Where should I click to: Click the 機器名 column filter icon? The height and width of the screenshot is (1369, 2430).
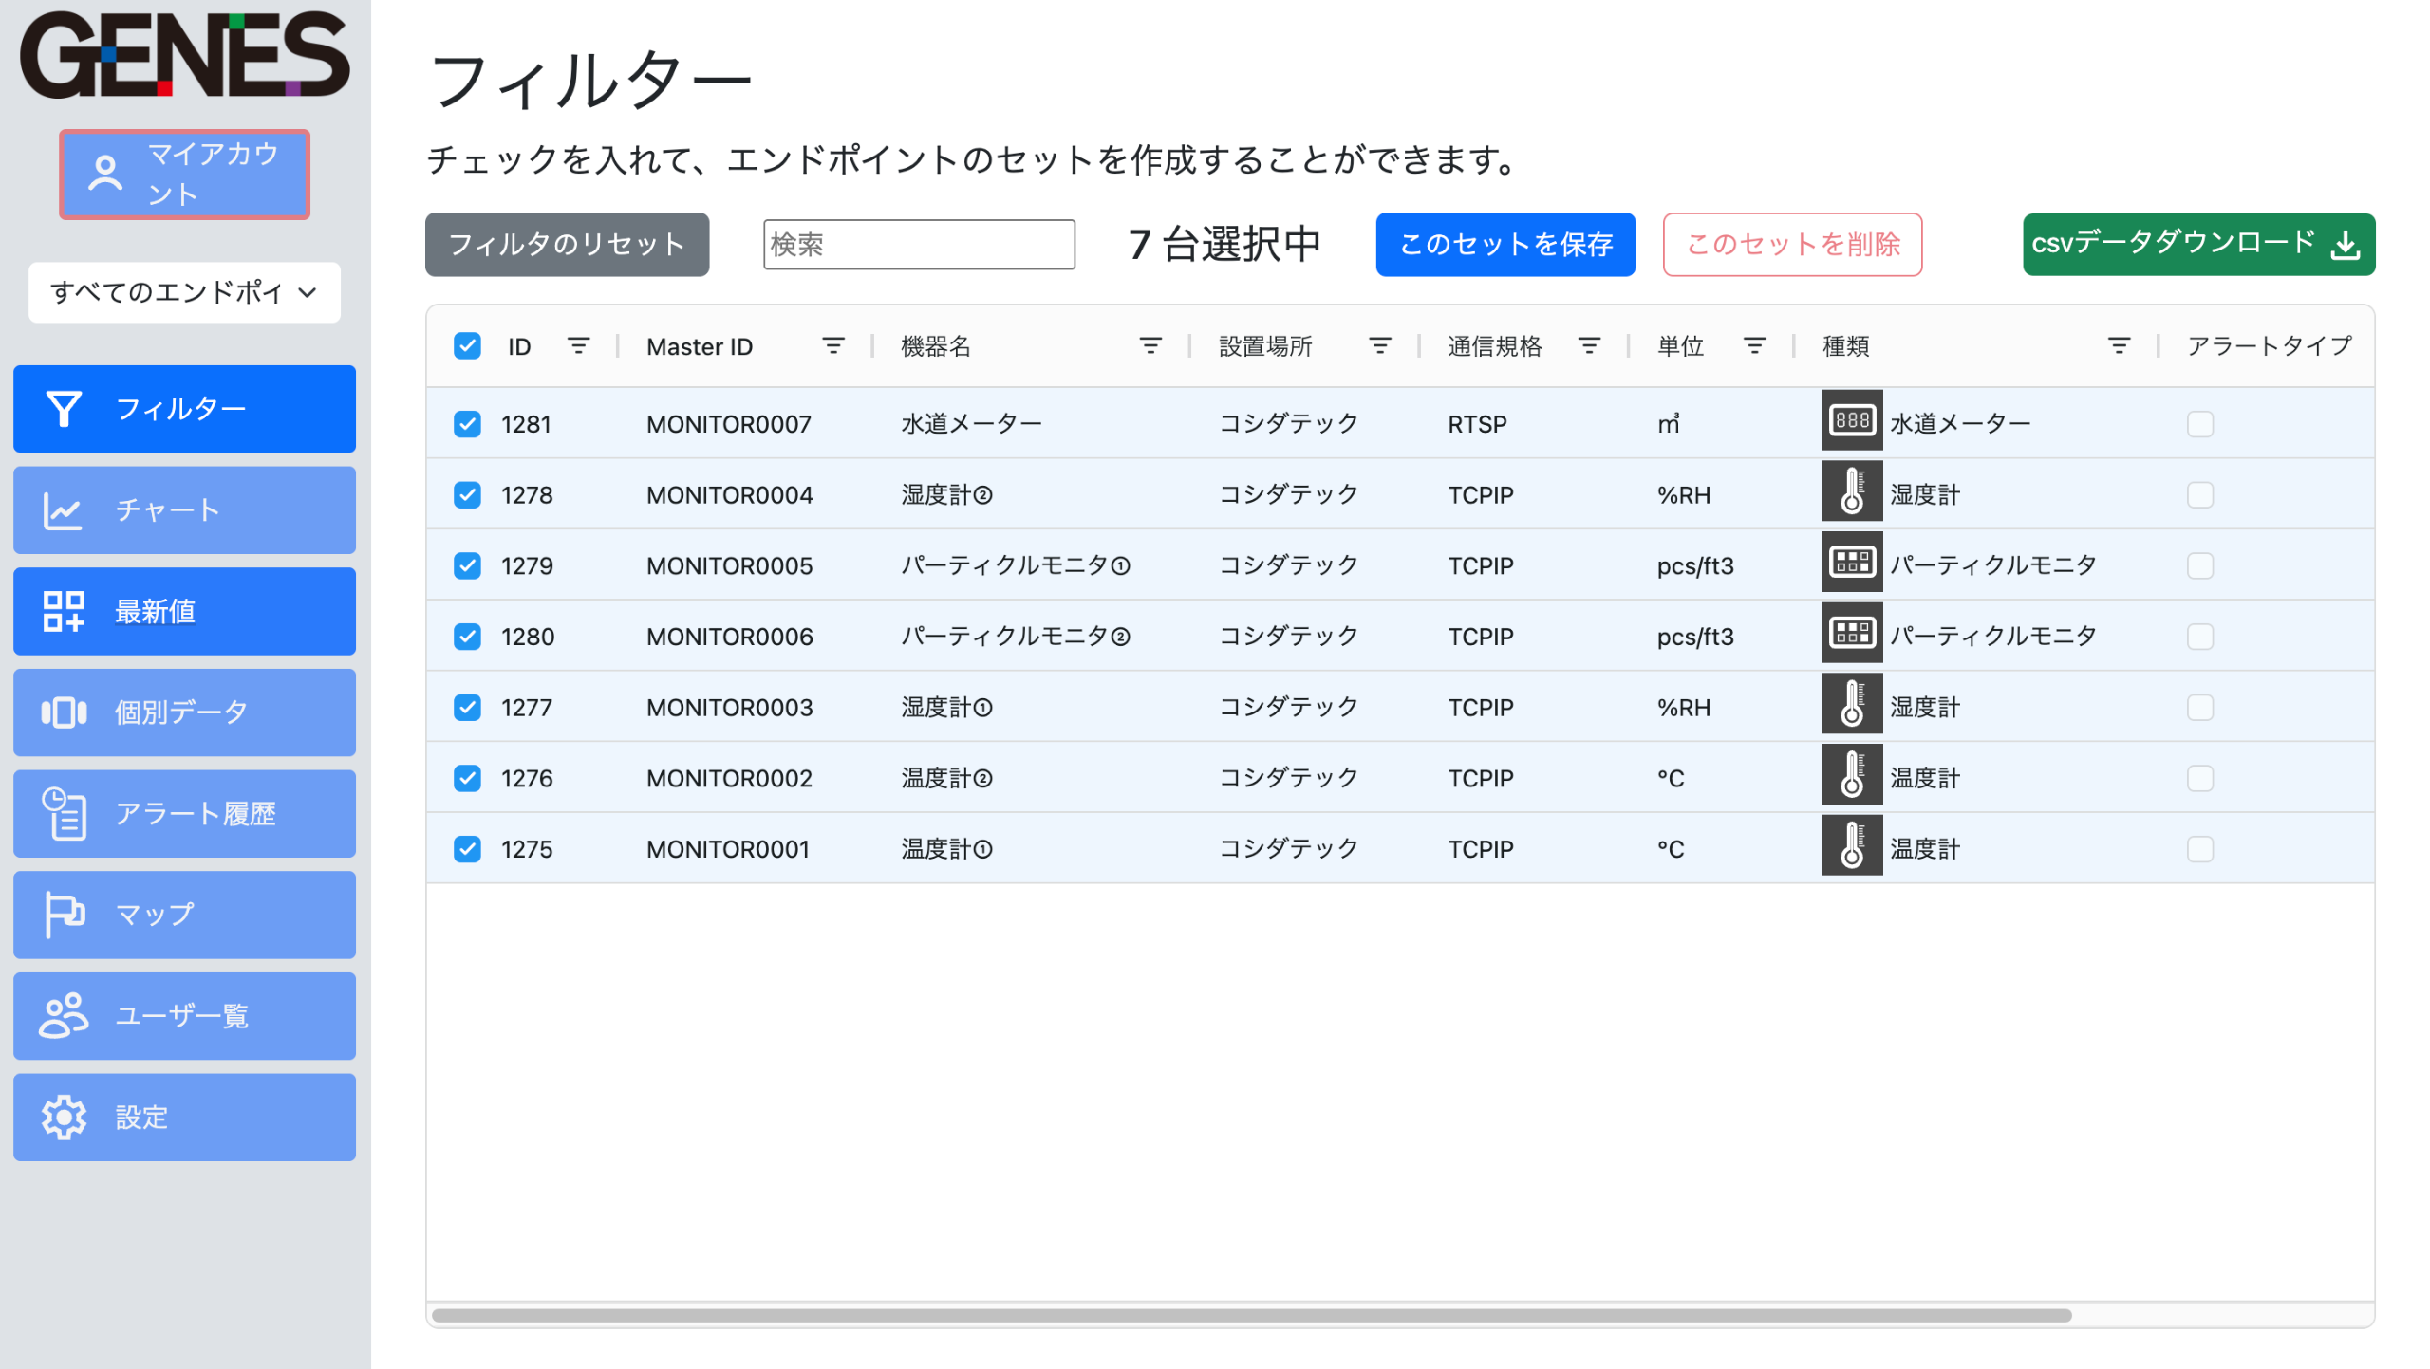[1150, 346]
